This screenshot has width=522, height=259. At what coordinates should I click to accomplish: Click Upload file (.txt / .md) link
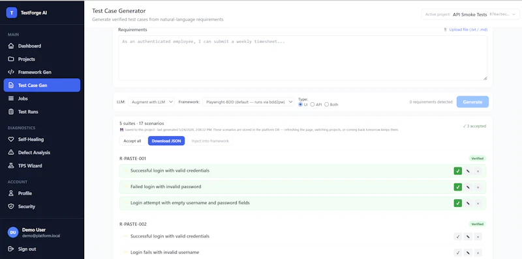(x=468, y=29)
